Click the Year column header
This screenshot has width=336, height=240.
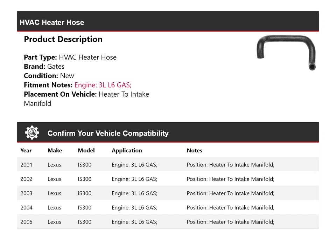pos(26,150)
